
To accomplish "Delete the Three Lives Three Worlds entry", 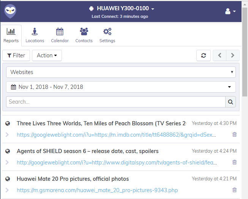I will point(234,134).
